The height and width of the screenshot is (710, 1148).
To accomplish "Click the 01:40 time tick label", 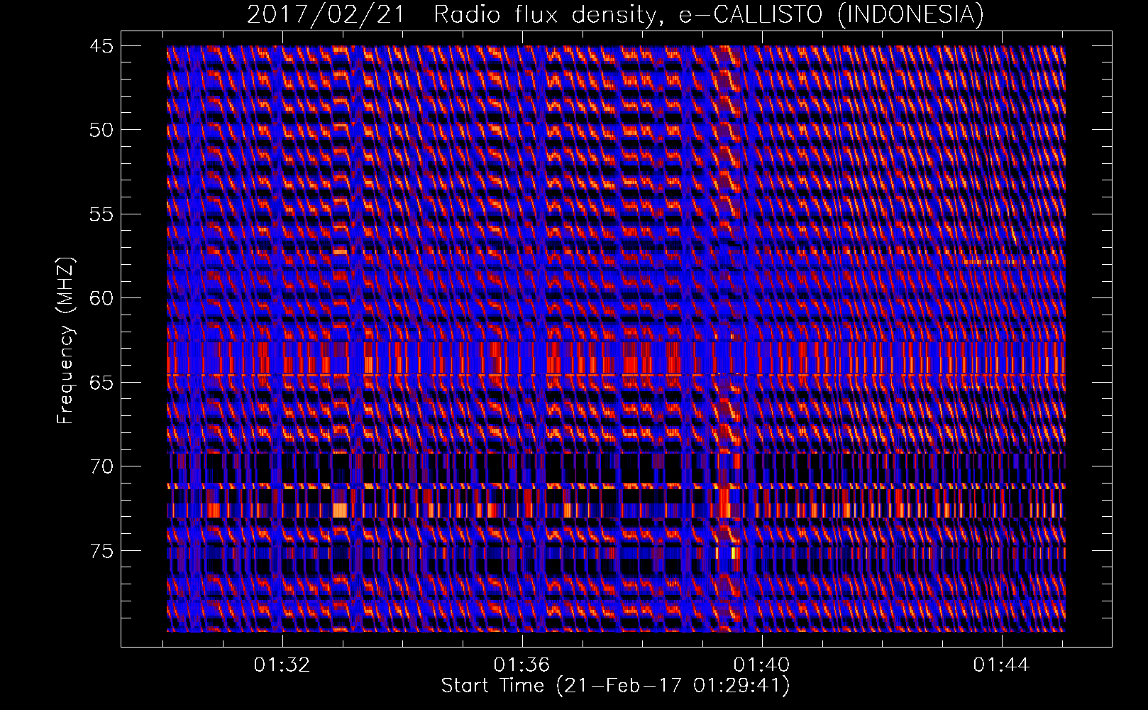I will [762, 665].
